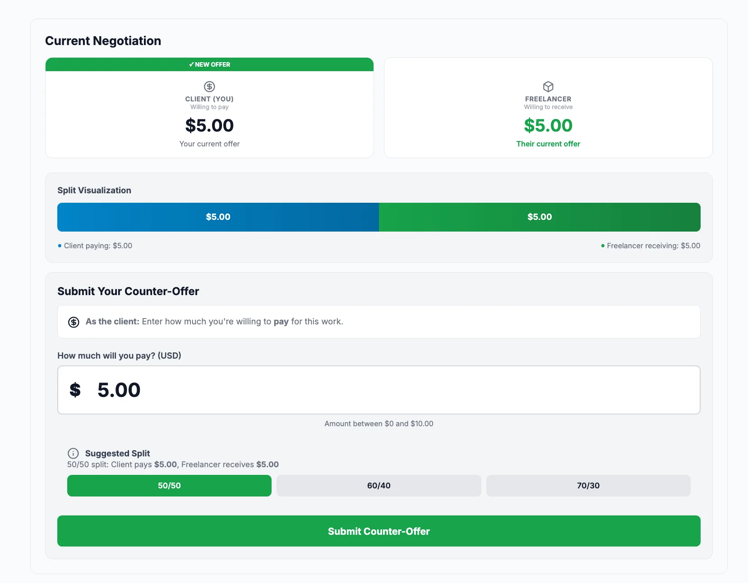Click the dollar sign in the amount field
Screen dimensions: 748x583
click(x=75, y=390)
